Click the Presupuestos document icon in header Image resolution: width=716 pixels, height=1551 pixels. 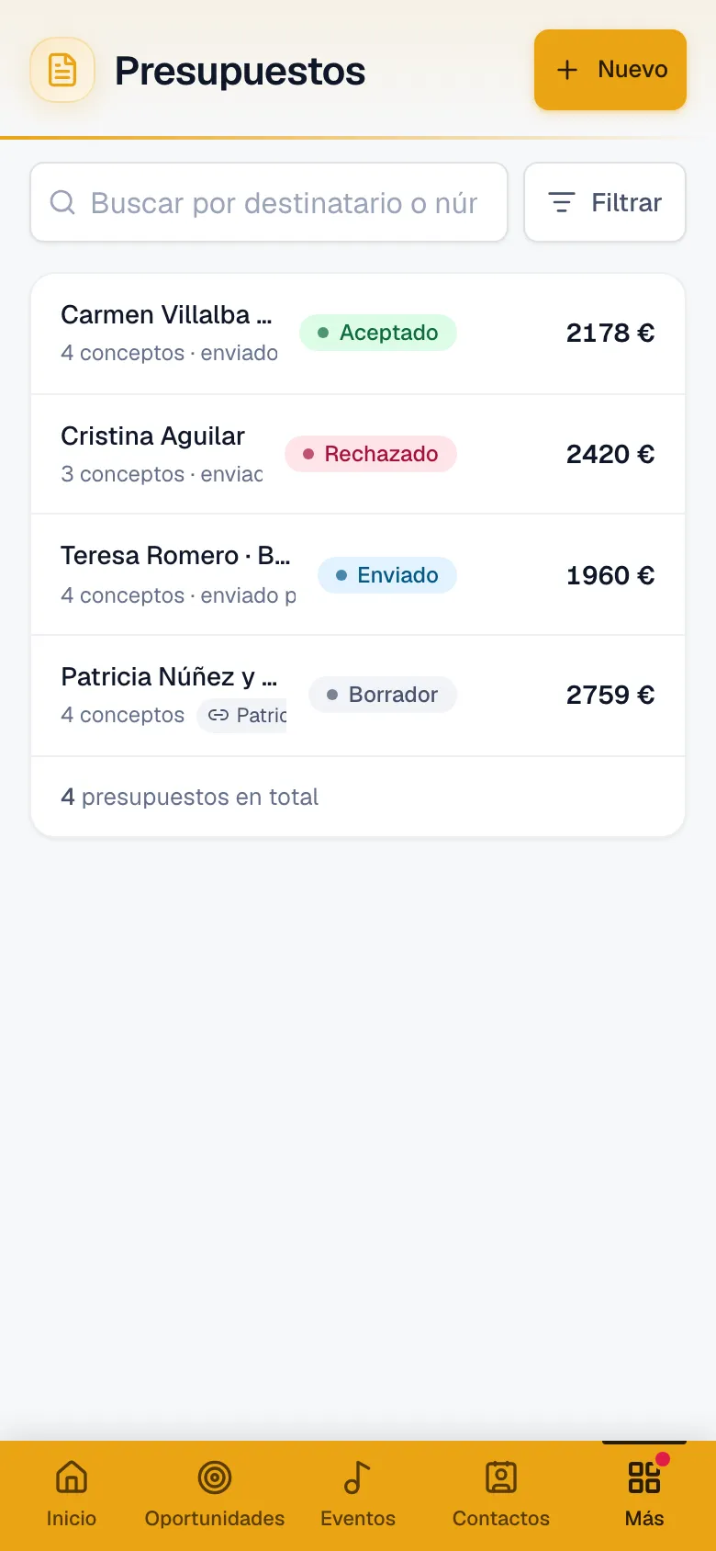(62, 70)
